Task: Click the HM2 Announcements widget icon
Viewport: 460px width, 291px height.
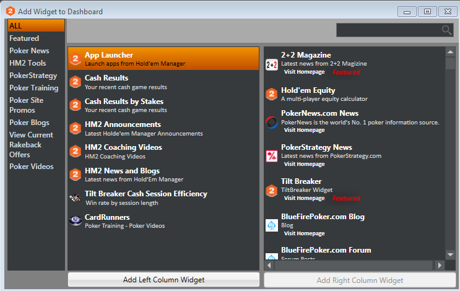Action: (x=76, y=128)
